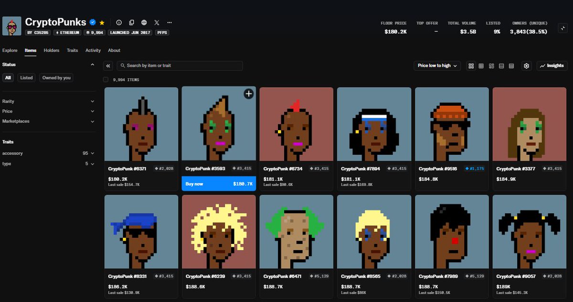Focus the Search by item or trait field
The image size is (573, 302).
point(180,66)
